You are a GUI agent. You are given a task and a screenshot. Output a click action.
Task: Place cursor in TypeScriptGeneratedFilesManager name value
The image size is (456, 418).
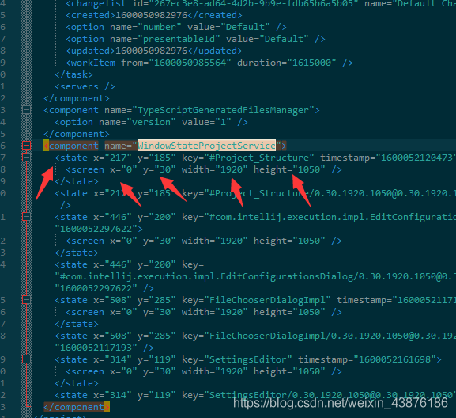pos(223,110)
